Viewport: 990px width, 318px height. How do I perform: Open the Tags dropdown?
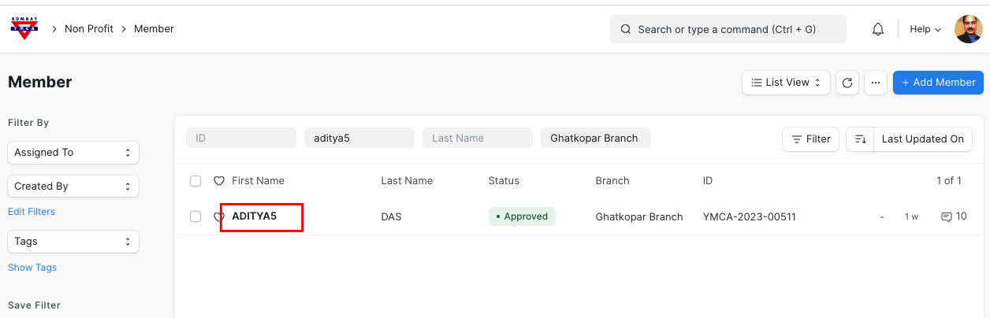pyautogui.click(x=73, y=242)
